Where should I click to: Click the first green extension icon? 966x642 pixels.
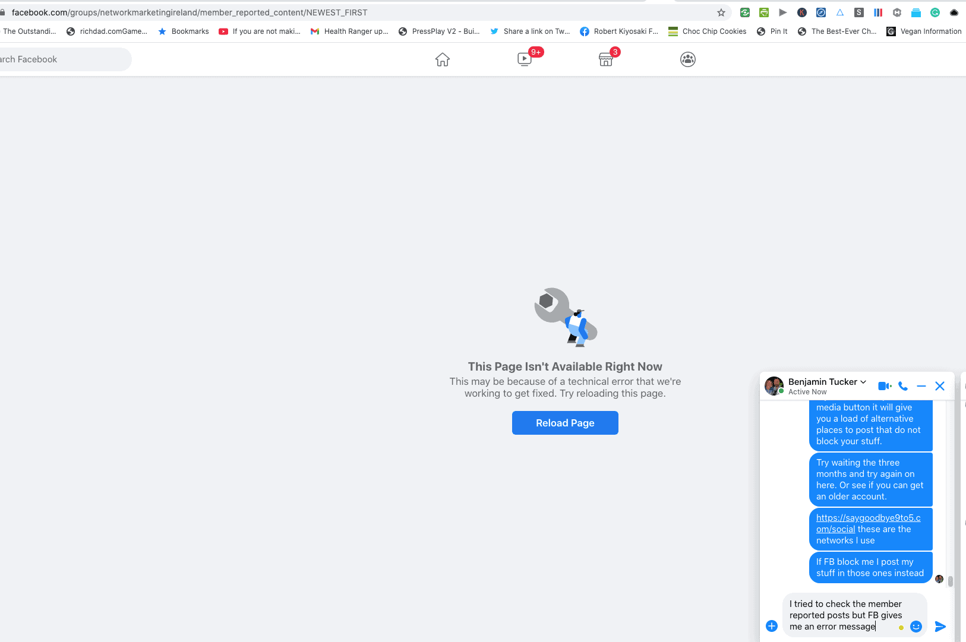[x=745, y=12]
